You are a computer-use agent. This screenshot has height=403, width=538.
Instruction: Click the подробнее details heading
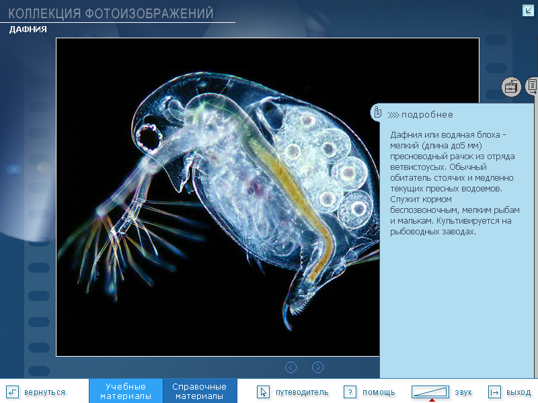[427, 114]
